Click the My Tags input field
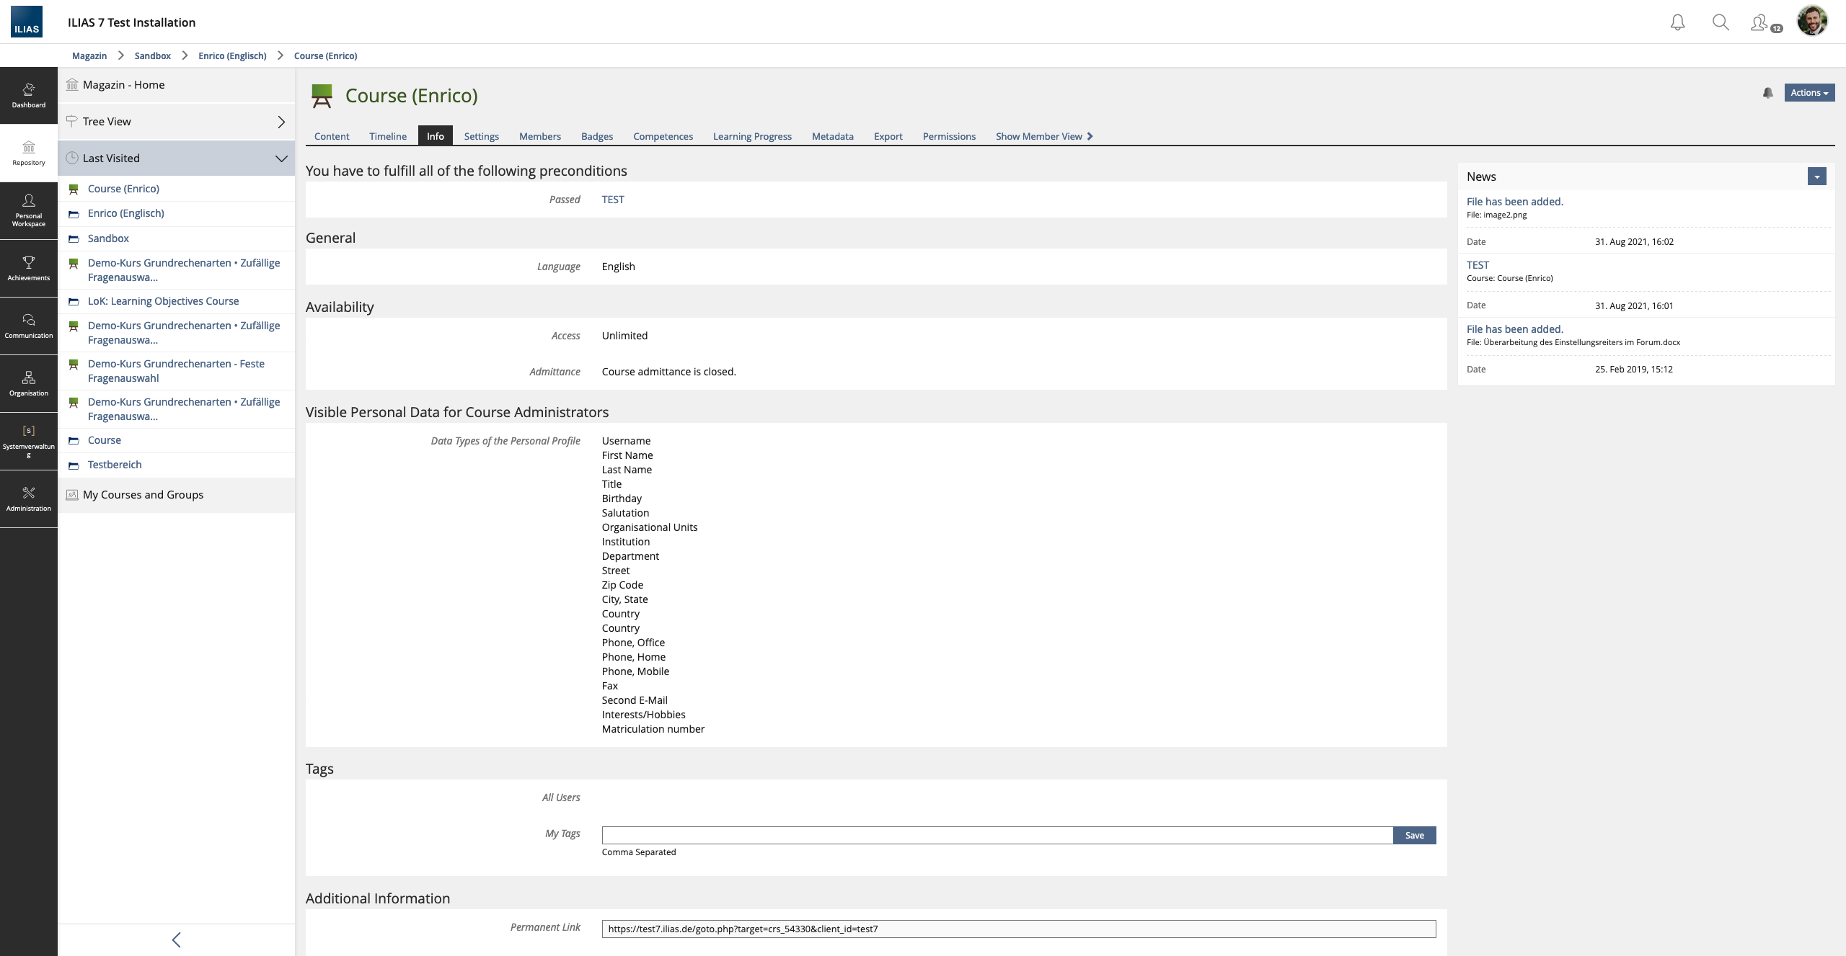1846x956 pixels. coord(997,835)
